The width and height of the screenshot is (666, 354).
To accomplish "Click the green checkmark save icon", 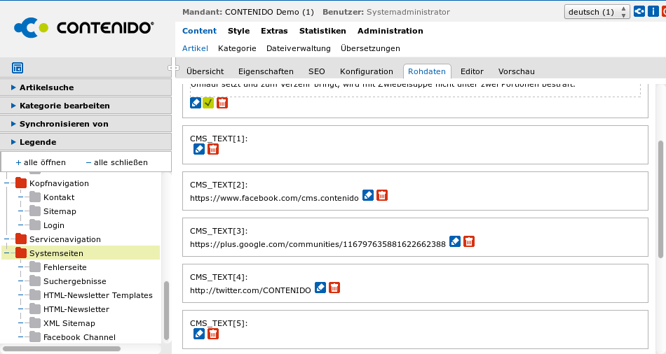I will pos(208,103).
